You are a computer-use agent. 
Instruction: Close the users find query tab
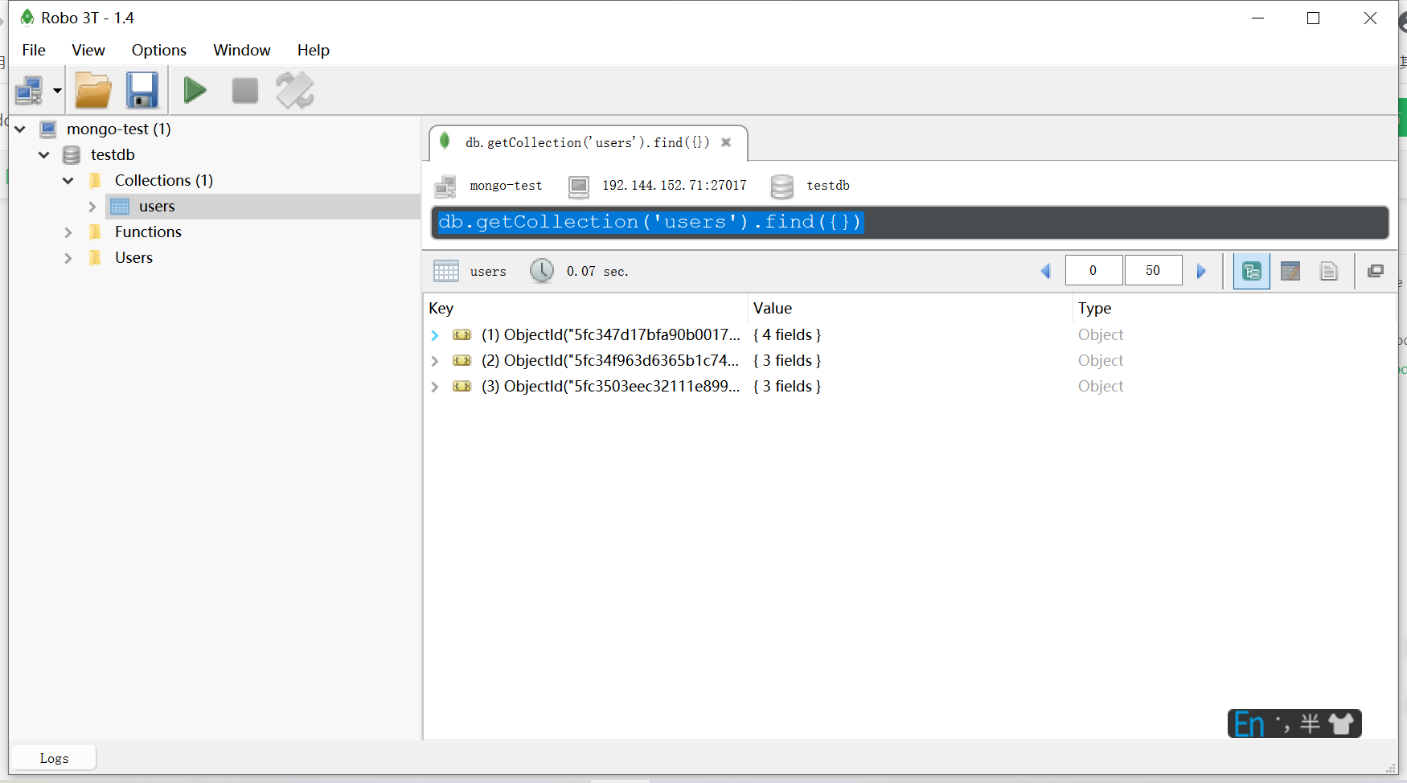click(x=726, y=142)
